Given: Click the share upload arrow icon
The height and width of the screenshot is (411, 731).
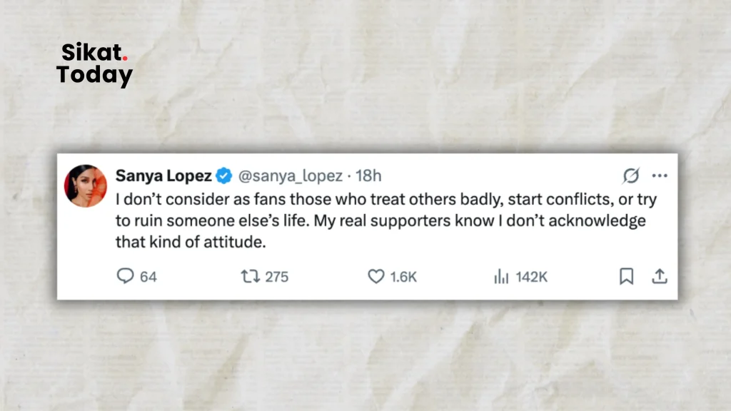Looking at the screenshot, I should tap(659, 276).
